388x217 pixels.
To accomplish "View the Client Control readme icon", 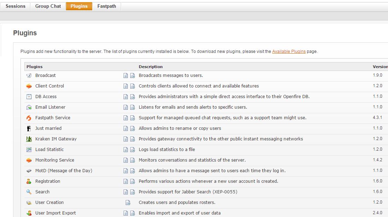I will pyautogui.click(x=126, y=86).
